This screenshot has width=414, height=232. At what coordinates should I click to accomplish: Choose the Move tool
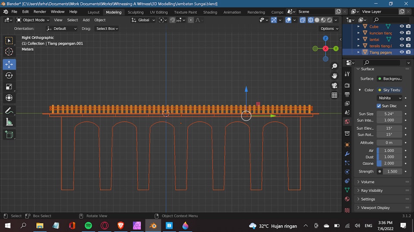click(9, 64)
